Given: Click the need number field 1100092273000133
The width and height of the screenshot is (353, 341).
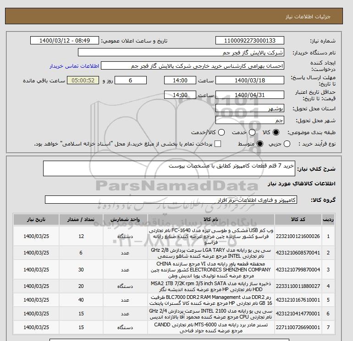Looking at the screenshot, I should tap(250, 40).
